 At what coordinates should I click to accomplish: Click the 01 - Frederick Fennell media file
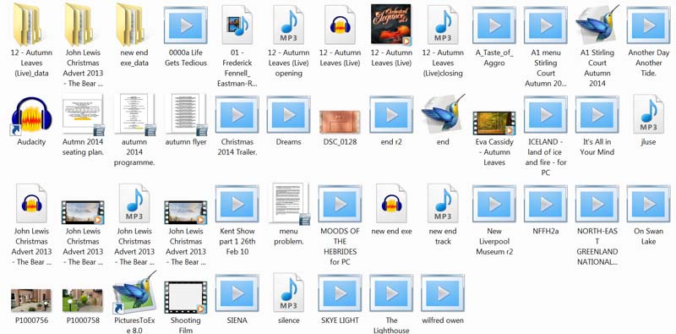click(237, 25)
